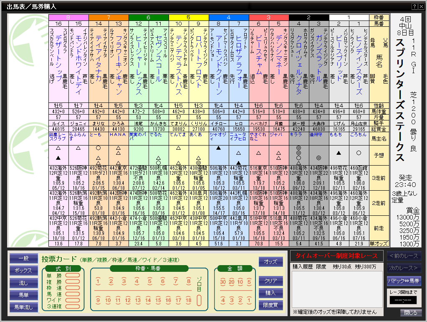Select the 一般 card type
The width and height of the screenshot is (427, 322).
[x=23, y=259]
